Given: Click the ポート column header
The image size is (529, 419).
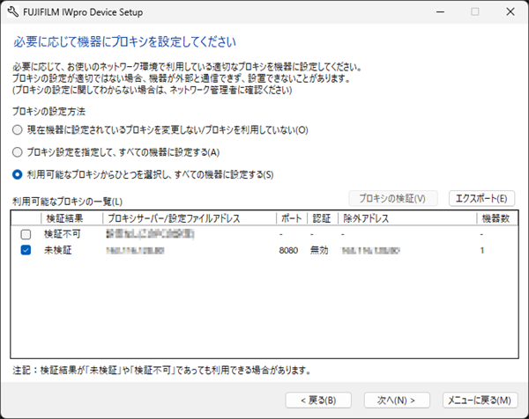Looking at the screenshot, I should click(x=292, y=218).
